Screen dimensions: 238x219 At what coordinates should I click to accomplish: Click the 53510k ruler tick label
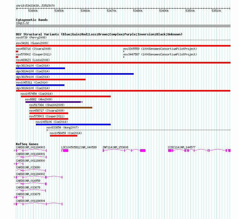coord(216,11)
